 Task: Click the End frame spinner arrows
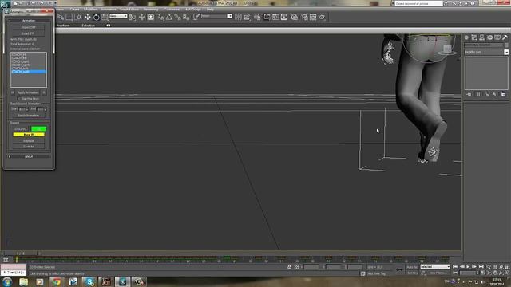click(x=46, y=109)
